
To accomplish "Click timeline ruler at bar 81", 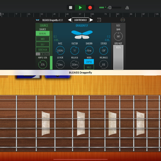I will [x=118, y=14].
